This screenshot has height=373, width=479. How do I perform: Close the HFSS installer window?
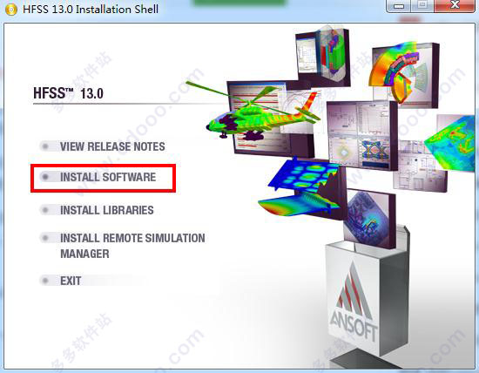point(455,5)
